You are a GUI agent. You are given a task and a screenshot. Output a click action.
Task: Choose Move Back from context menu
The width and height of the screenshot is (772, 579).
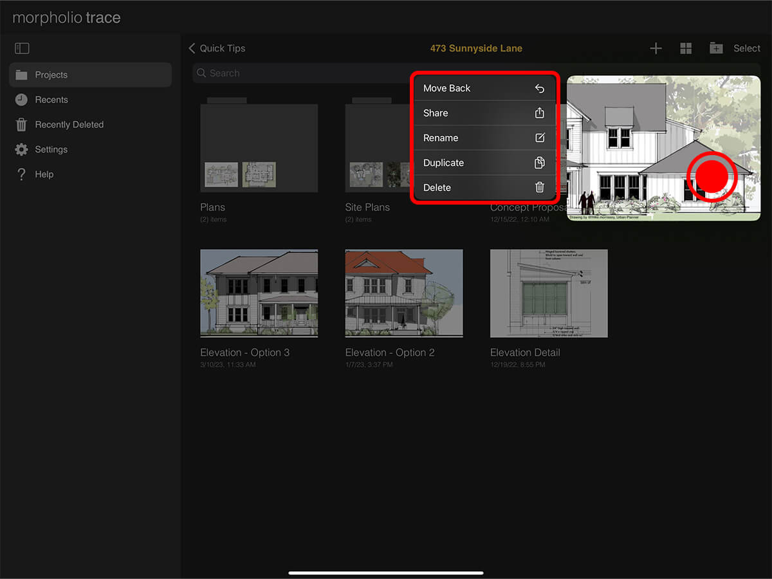click(484, 88)
